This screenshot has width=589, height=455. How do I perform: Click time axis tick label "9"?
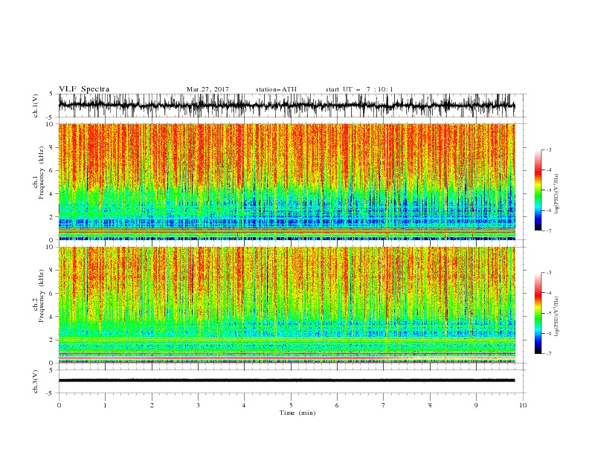click(x=476, y=405)
